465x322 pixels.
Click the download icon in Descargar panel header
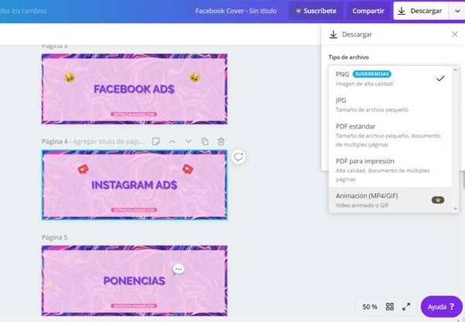pyautogui.click(x=333, y=35)
